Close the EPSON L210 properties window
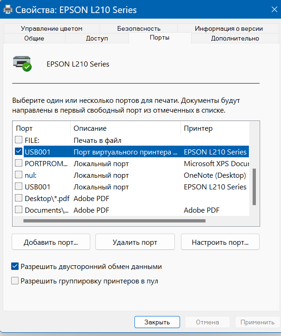 click(x=274, y=9)
